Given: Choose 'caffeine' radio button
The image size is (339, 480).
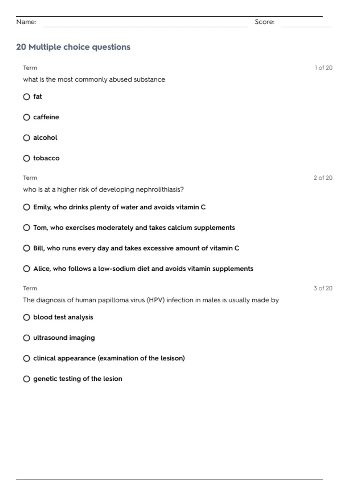Looking at the screenshot, I should pos(27,117).
